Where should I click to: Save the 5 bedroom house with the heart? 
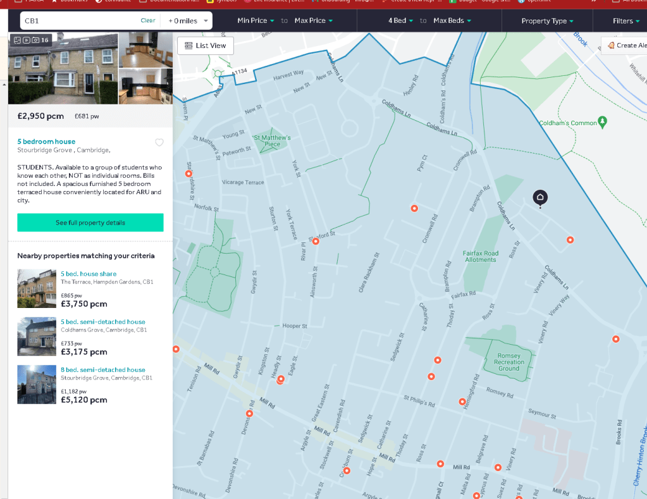click(x=159, y=142)
